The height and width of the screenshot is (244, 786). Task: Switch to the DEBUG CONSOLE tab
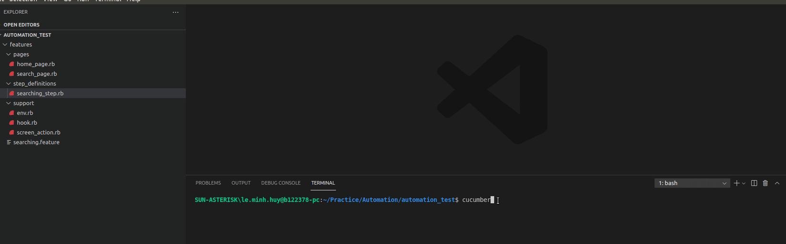point(281,183)
